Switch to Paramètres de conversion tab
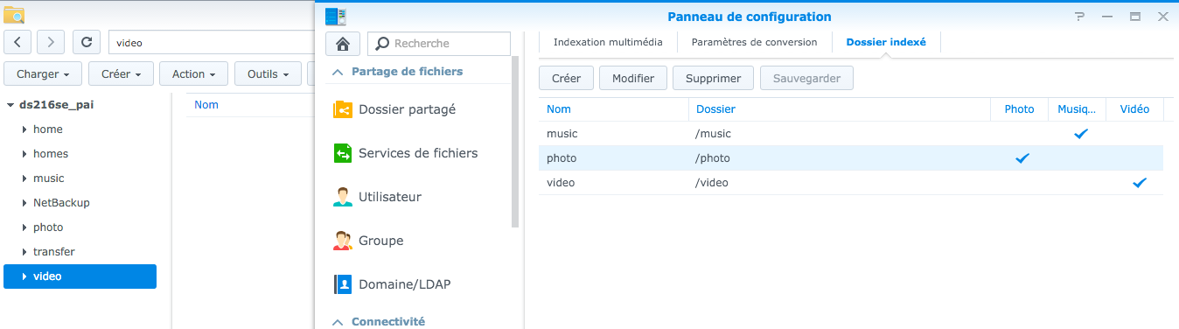 pos(754,42)
